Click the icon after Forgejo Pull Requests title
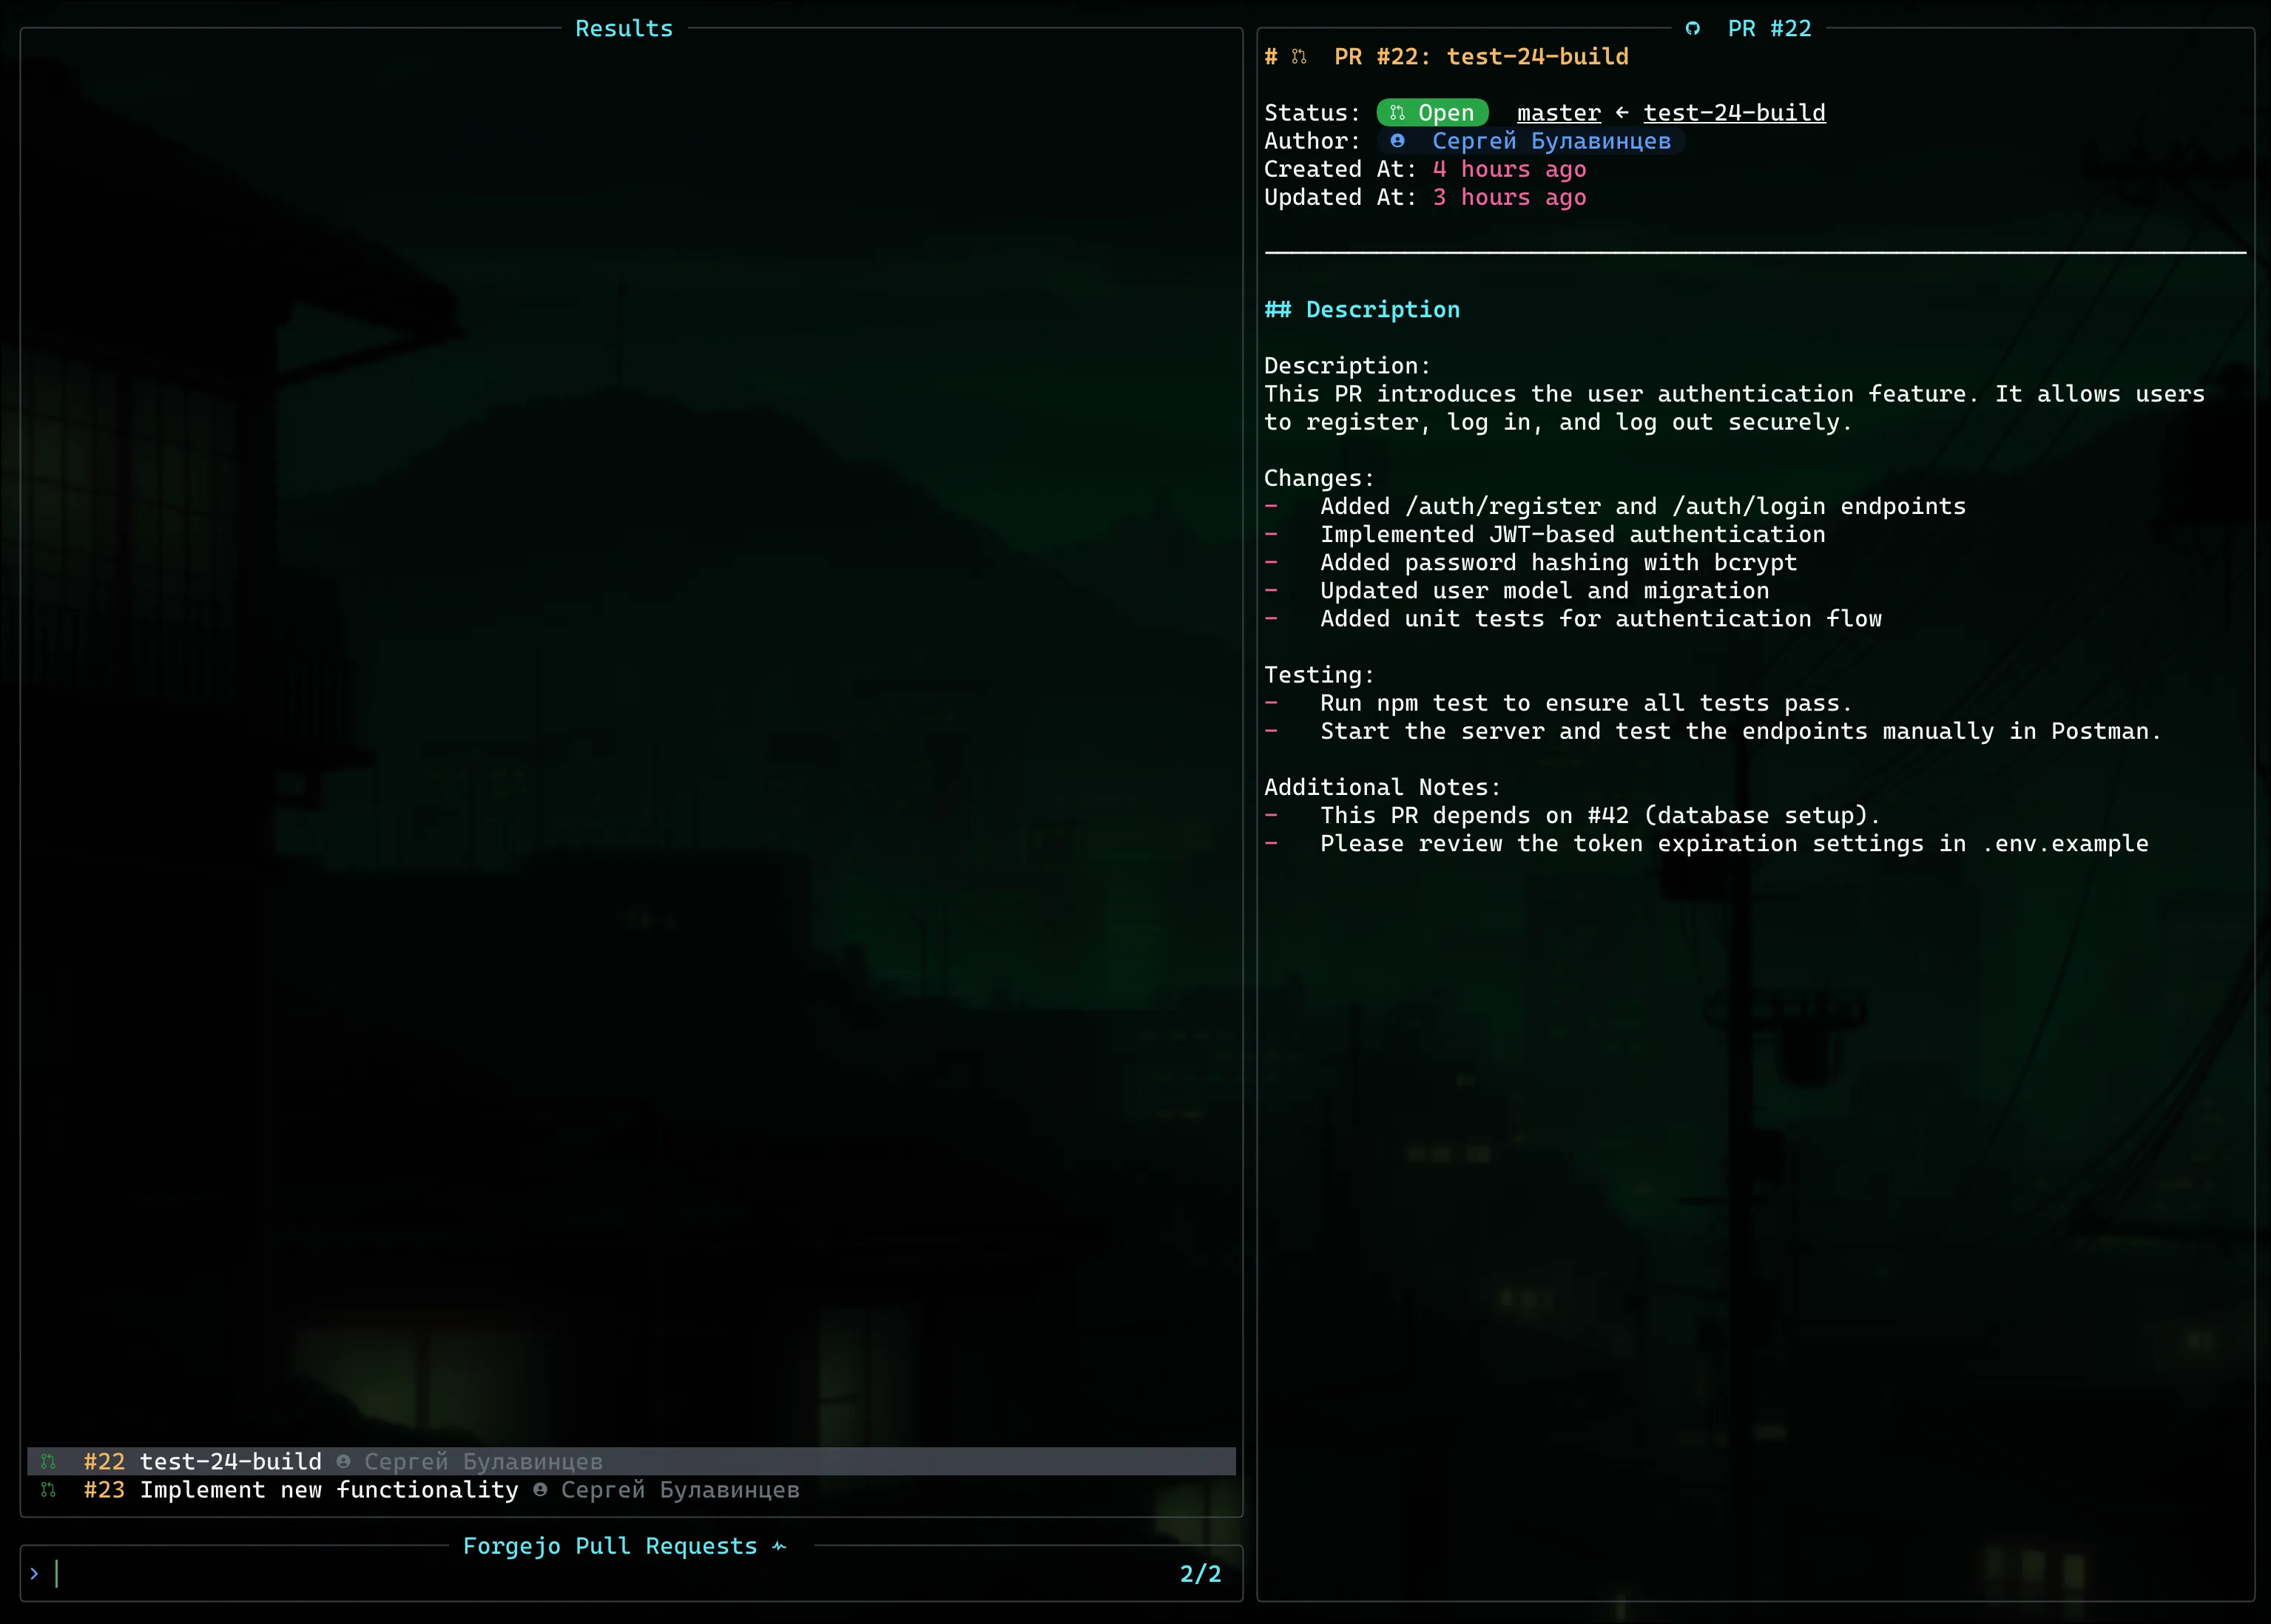Image resolution: width=2271 pixels, height=1624 pixels. pyautogui.click(x=779, y=1546)
